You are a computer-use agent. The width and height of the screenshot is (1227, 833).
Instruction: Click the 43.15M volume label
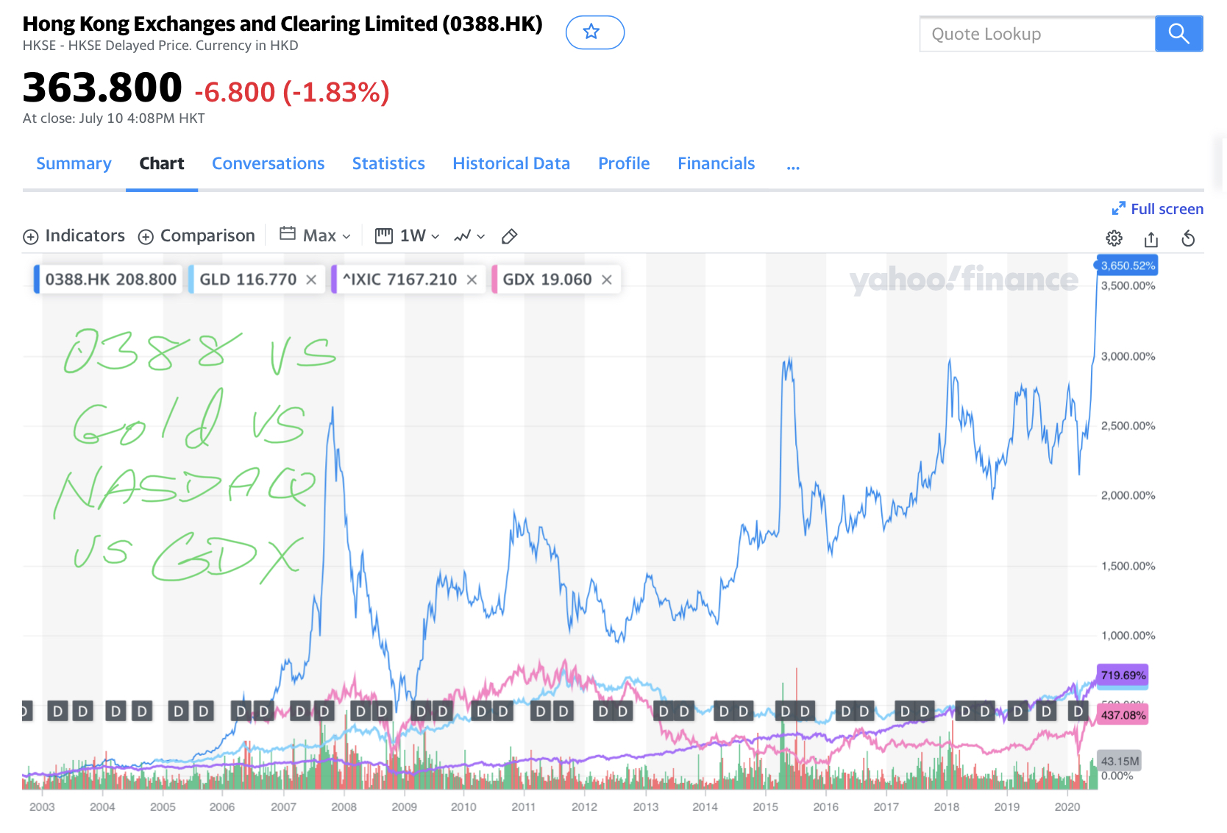click(x=1120, y=762)
